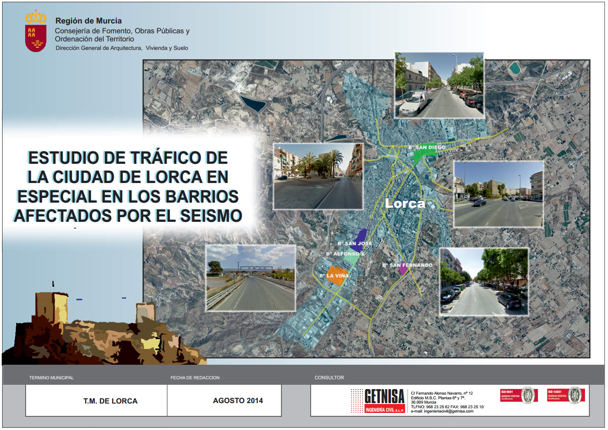Click the ISO 14001 Bureau Veritas badge

click(x=565, y=395)
